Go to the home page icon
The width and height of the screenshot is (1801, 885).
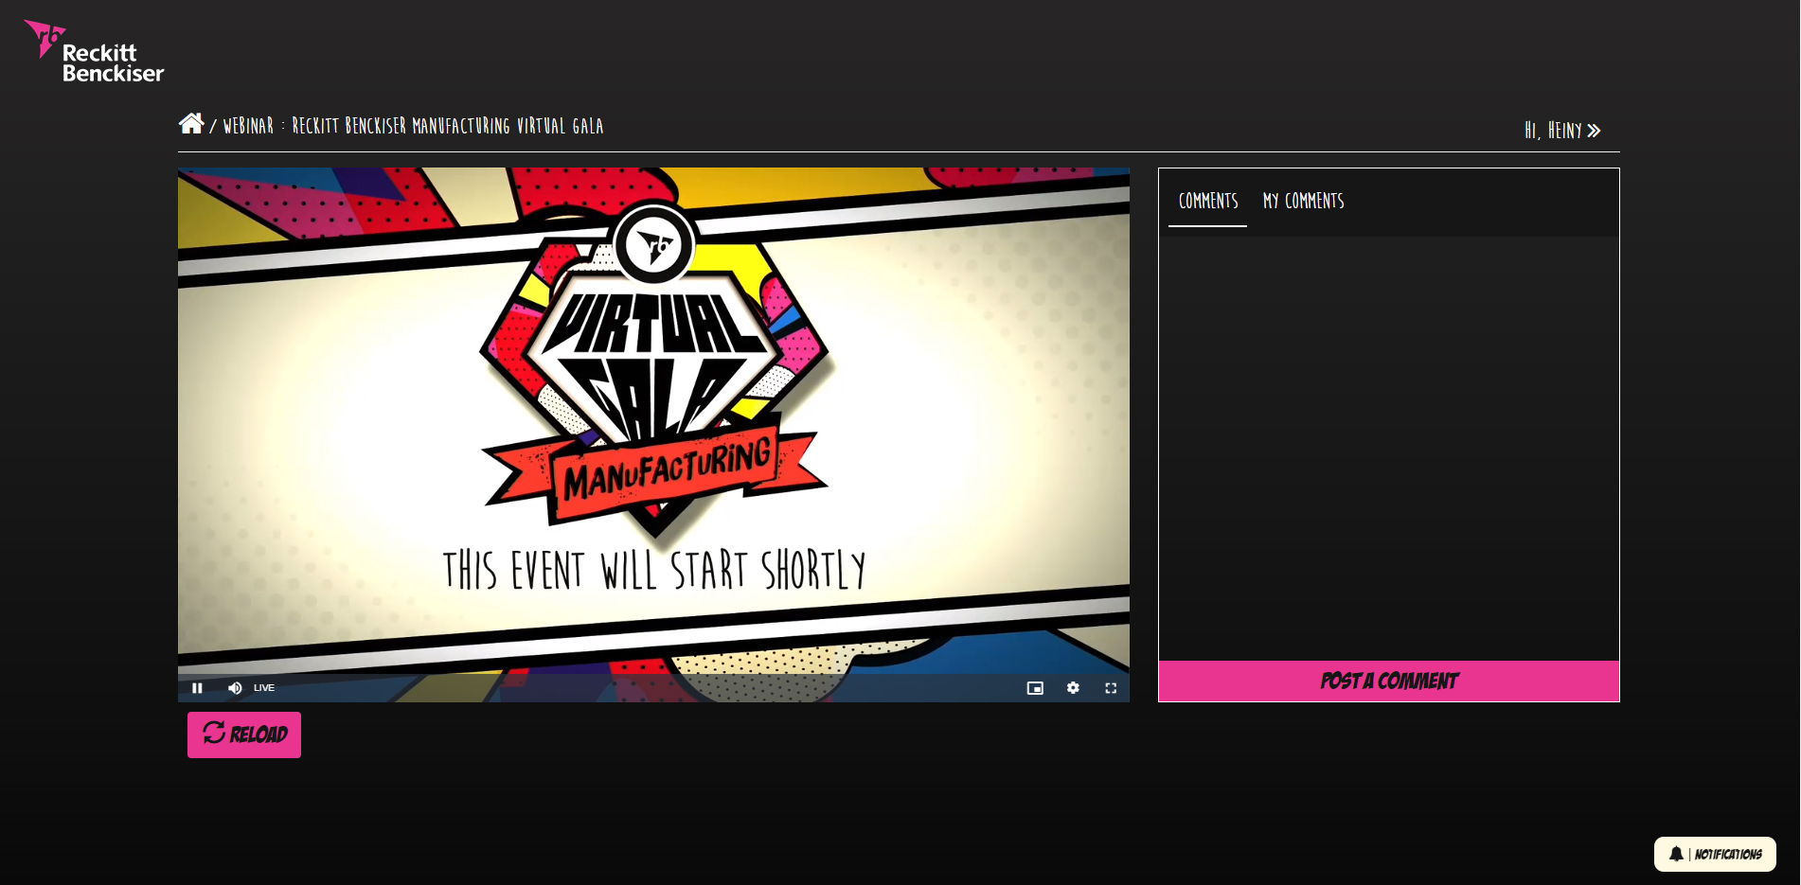191,124
